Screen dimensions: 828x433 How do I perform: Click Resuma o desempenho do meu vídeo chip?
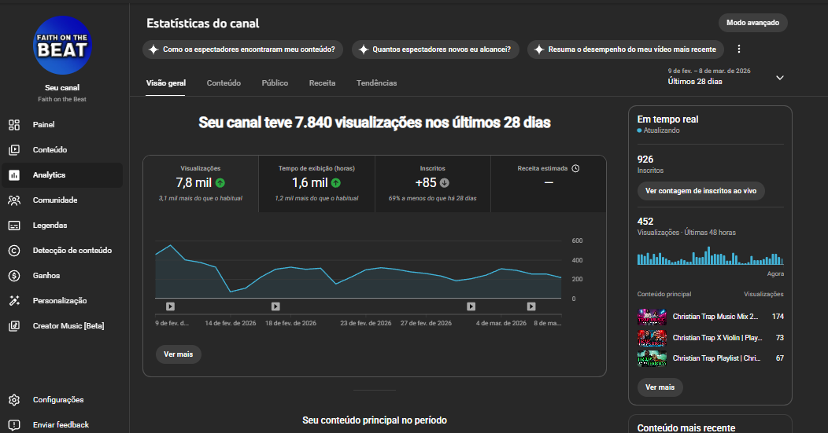click(x=626, y=50)
